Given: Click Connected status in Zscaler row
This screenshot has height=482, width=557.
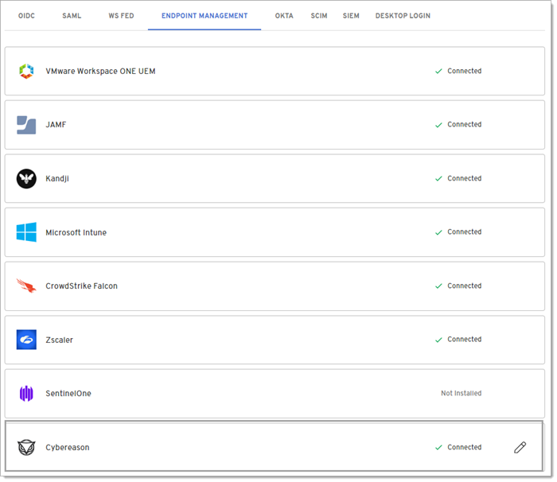Looking at the screenshot, I should (x=464, y=339).
